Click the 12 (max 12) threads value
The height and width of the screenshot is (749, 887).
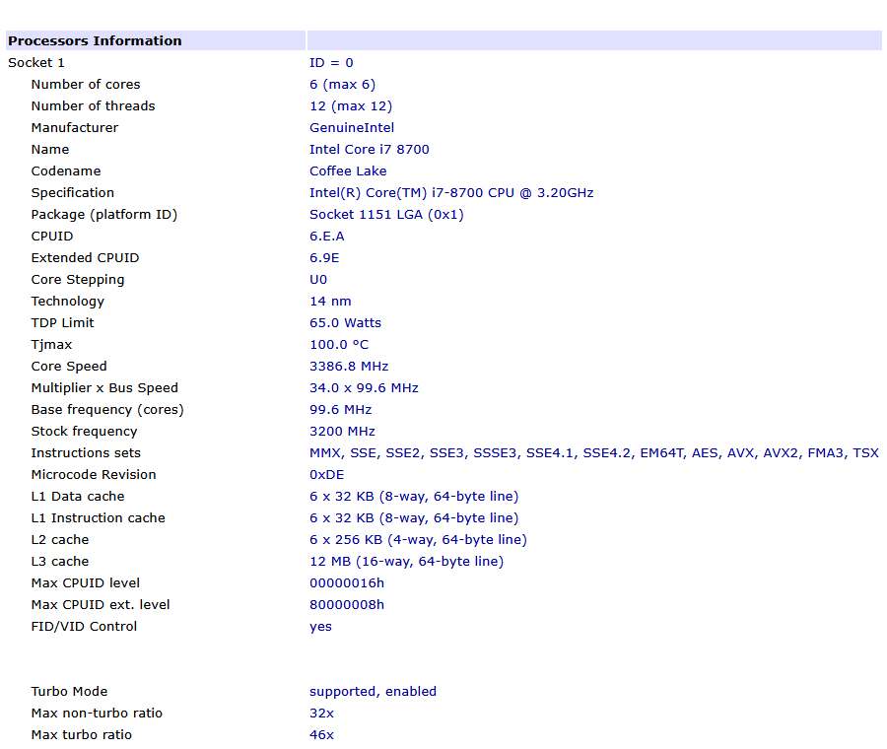pos(351,106)
